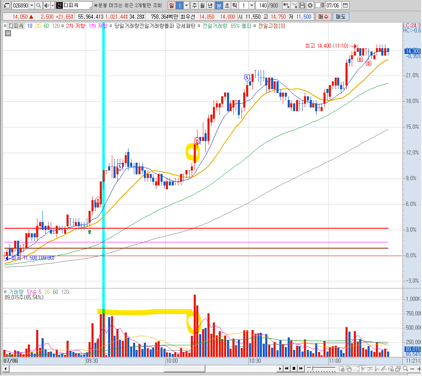Zoom out chart with minus icon

(x=412, y=369)
